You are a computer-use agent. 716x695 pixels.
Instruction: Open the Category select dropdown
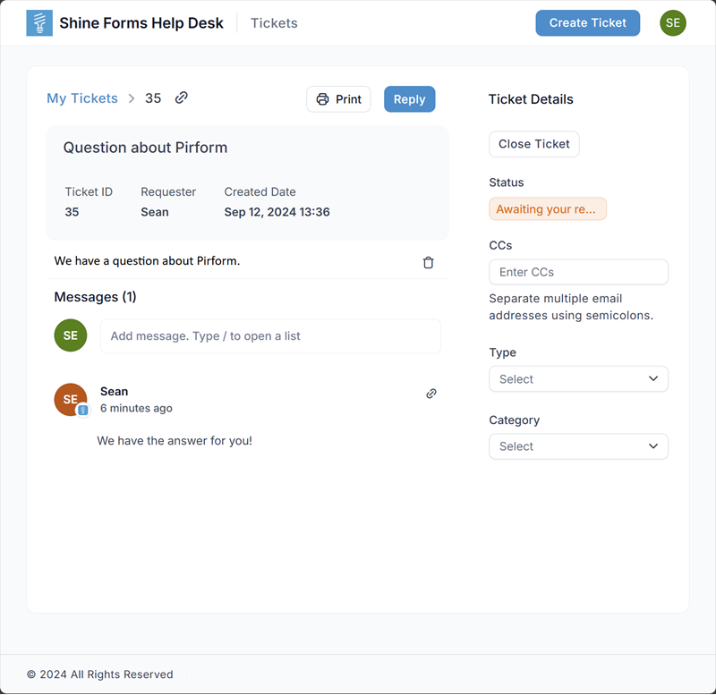578,446
